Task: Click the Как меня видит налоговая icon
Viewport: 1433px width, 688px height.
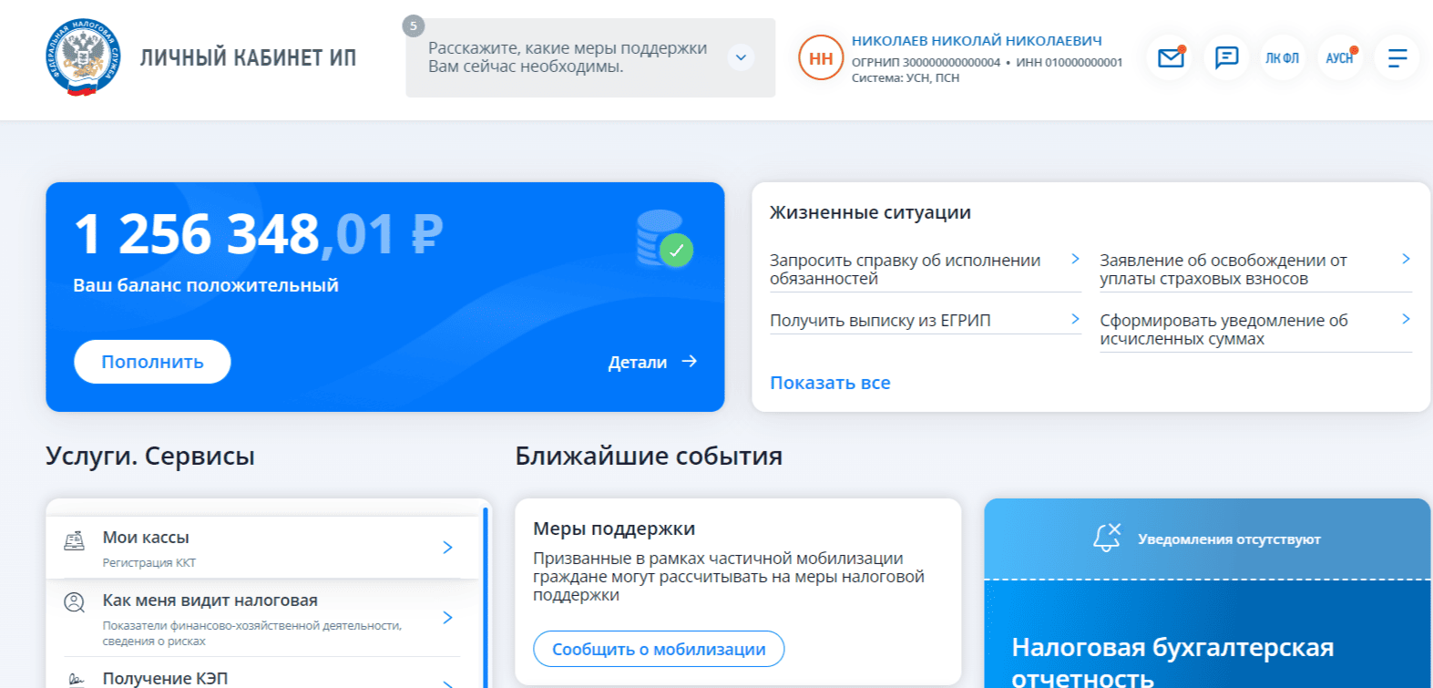Action: pos(75,602)
